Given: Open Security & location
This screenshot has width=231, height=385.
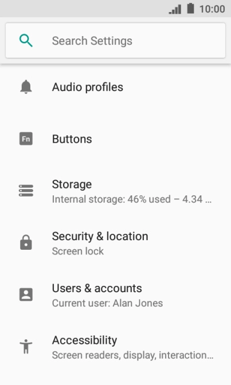Looking at the screenshot, I should (116, 243).
